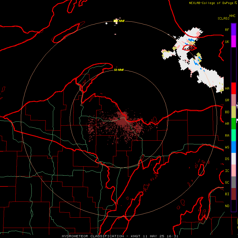
Task: Pick the HR green legend swatch
Action: pyautogui.click(x=234, y=123)
